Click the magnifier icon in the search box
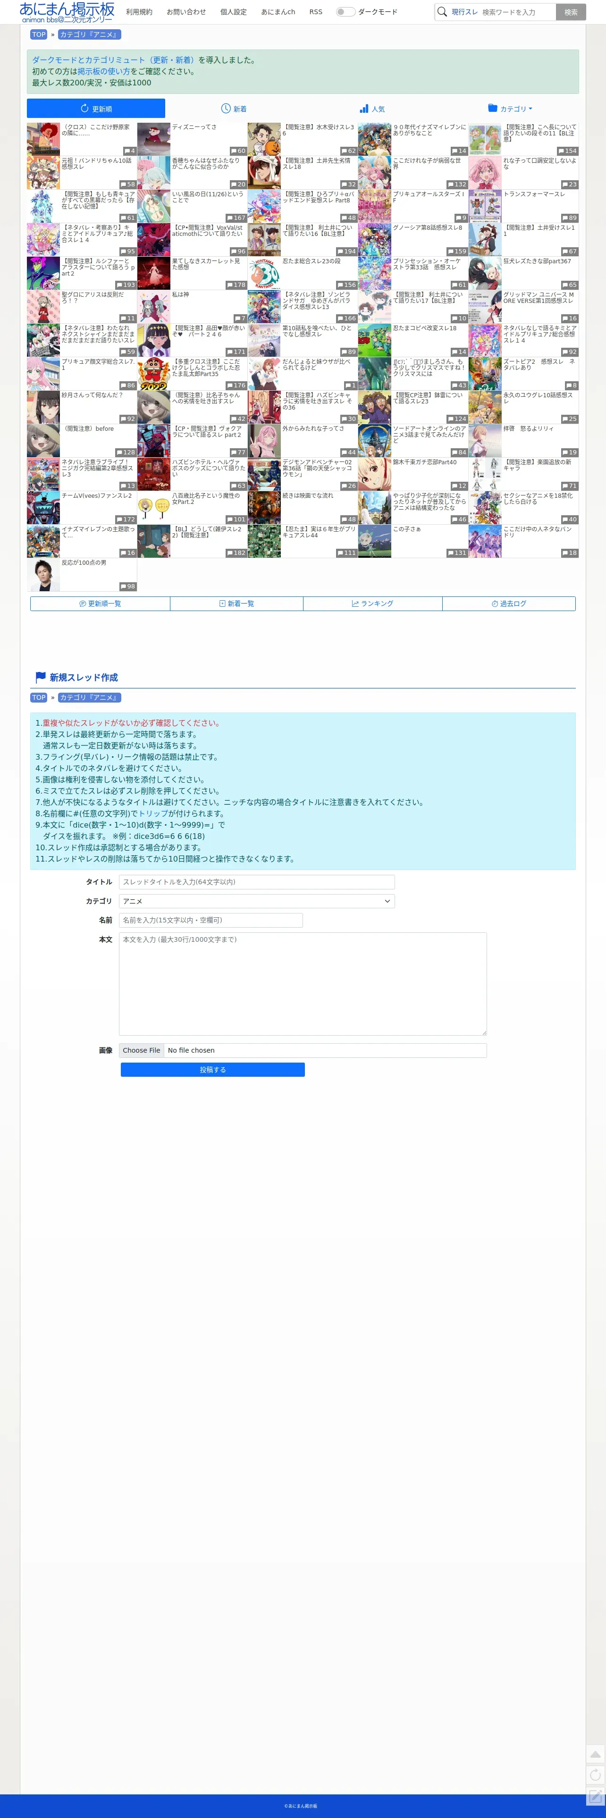This screenshot has height=1818, width=606. (442, 12)
